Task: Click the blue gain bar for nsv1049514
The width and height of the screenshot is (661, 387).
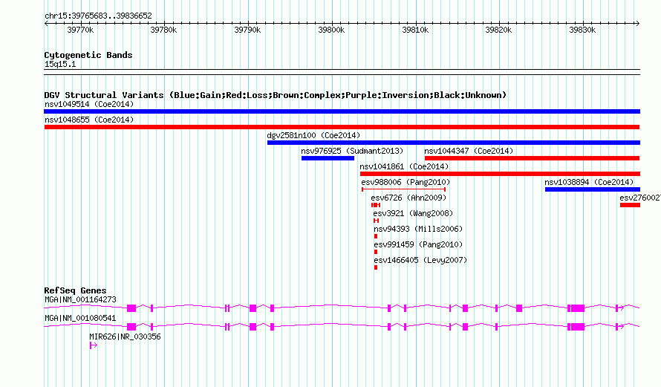Action: point(342,111)
